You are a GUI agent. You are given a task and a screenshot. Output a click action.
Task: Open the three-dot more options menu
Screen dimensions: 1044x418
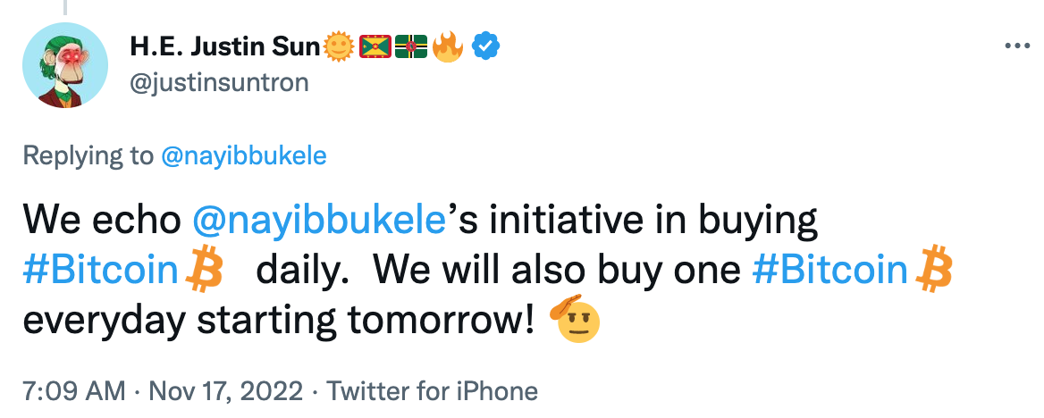pos(1016,46)
